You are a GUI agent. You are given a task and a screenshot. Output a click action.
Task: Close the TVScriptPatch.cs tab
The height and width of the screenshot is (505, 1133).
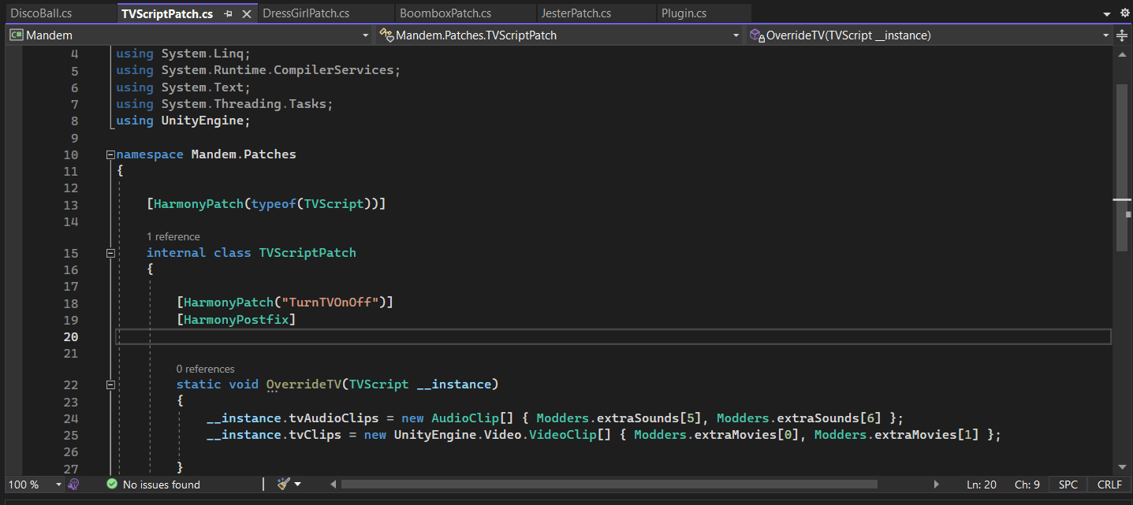(247, 14)
